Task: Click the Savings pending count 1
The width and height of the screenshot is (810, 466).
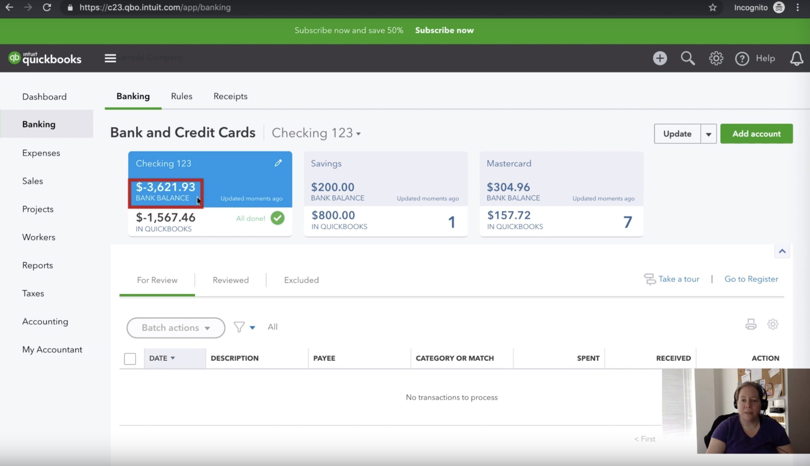Action: click(x=452, y=222)
